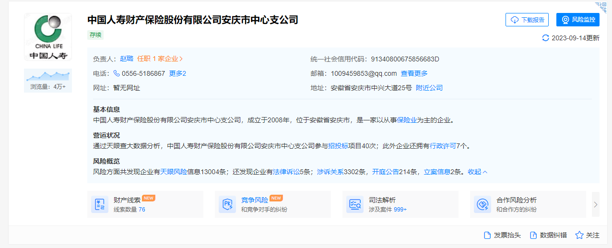Open 司法解析 card title
The width and height of the screenshot is (612, 248).
382,200
